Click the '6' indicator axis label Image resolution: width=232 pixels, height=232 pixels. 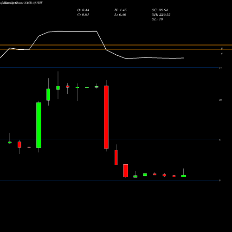pyautogui.click(x=221, y=49)
